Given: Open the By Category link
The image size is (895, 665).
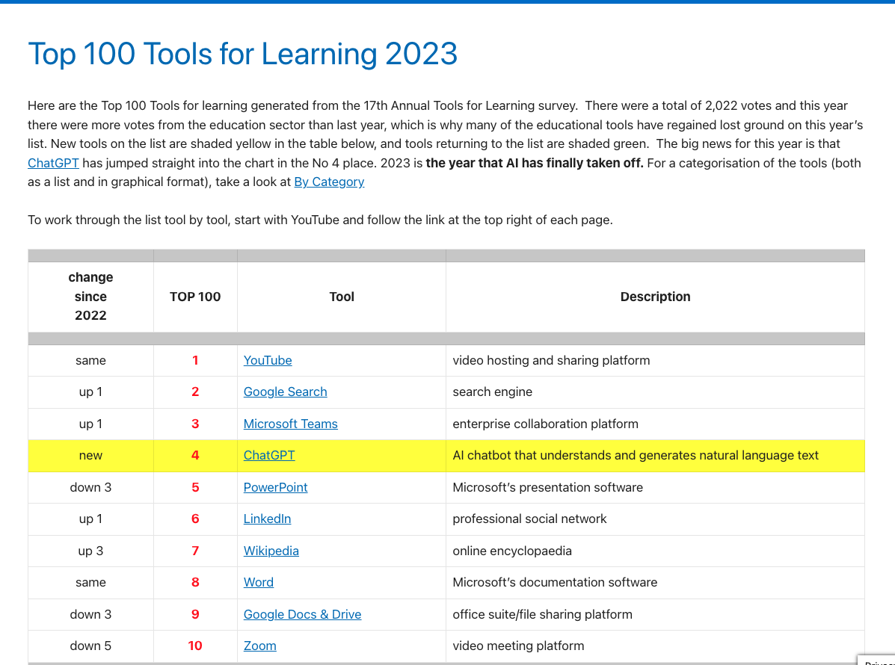Looking at the screenshot, I should pyautogui.click(x=329, y=182).
